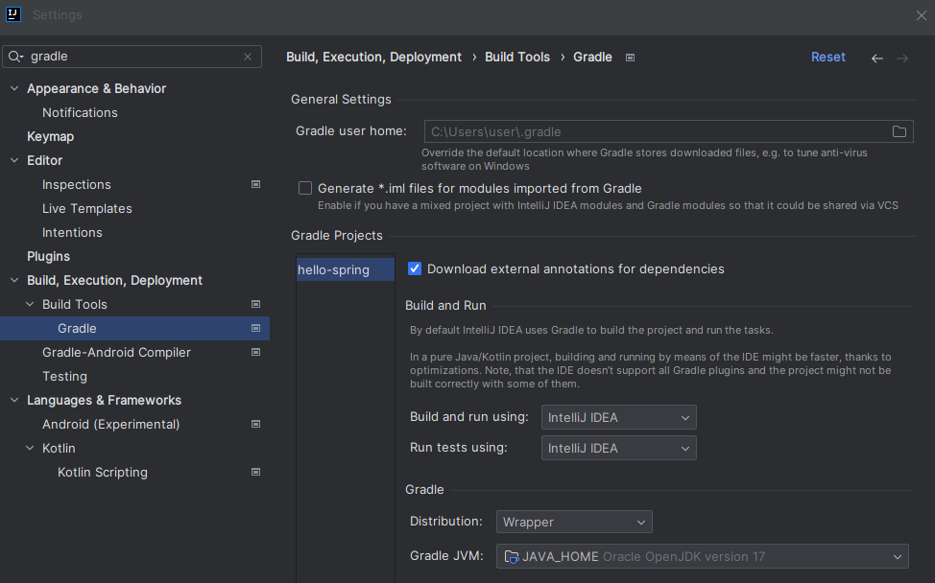
Task: Open the Plugins settings page
Action: 48,256
